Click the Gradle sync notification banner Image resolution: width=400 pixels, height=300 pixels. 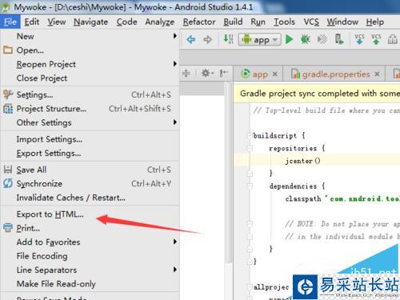(x=317, y=94)
